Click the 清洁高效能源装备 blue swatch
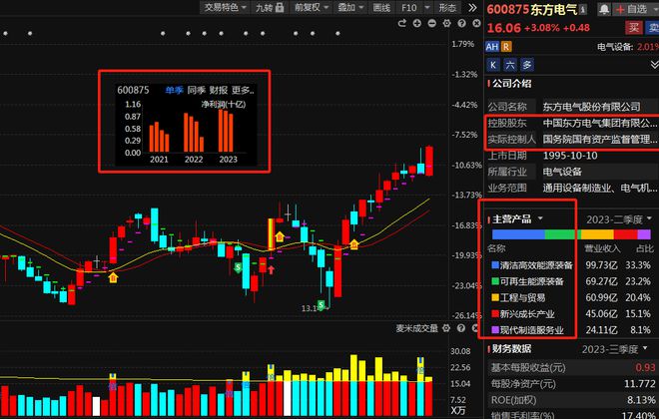This screenshot has width=659, height=419. [x=495, y=265]
